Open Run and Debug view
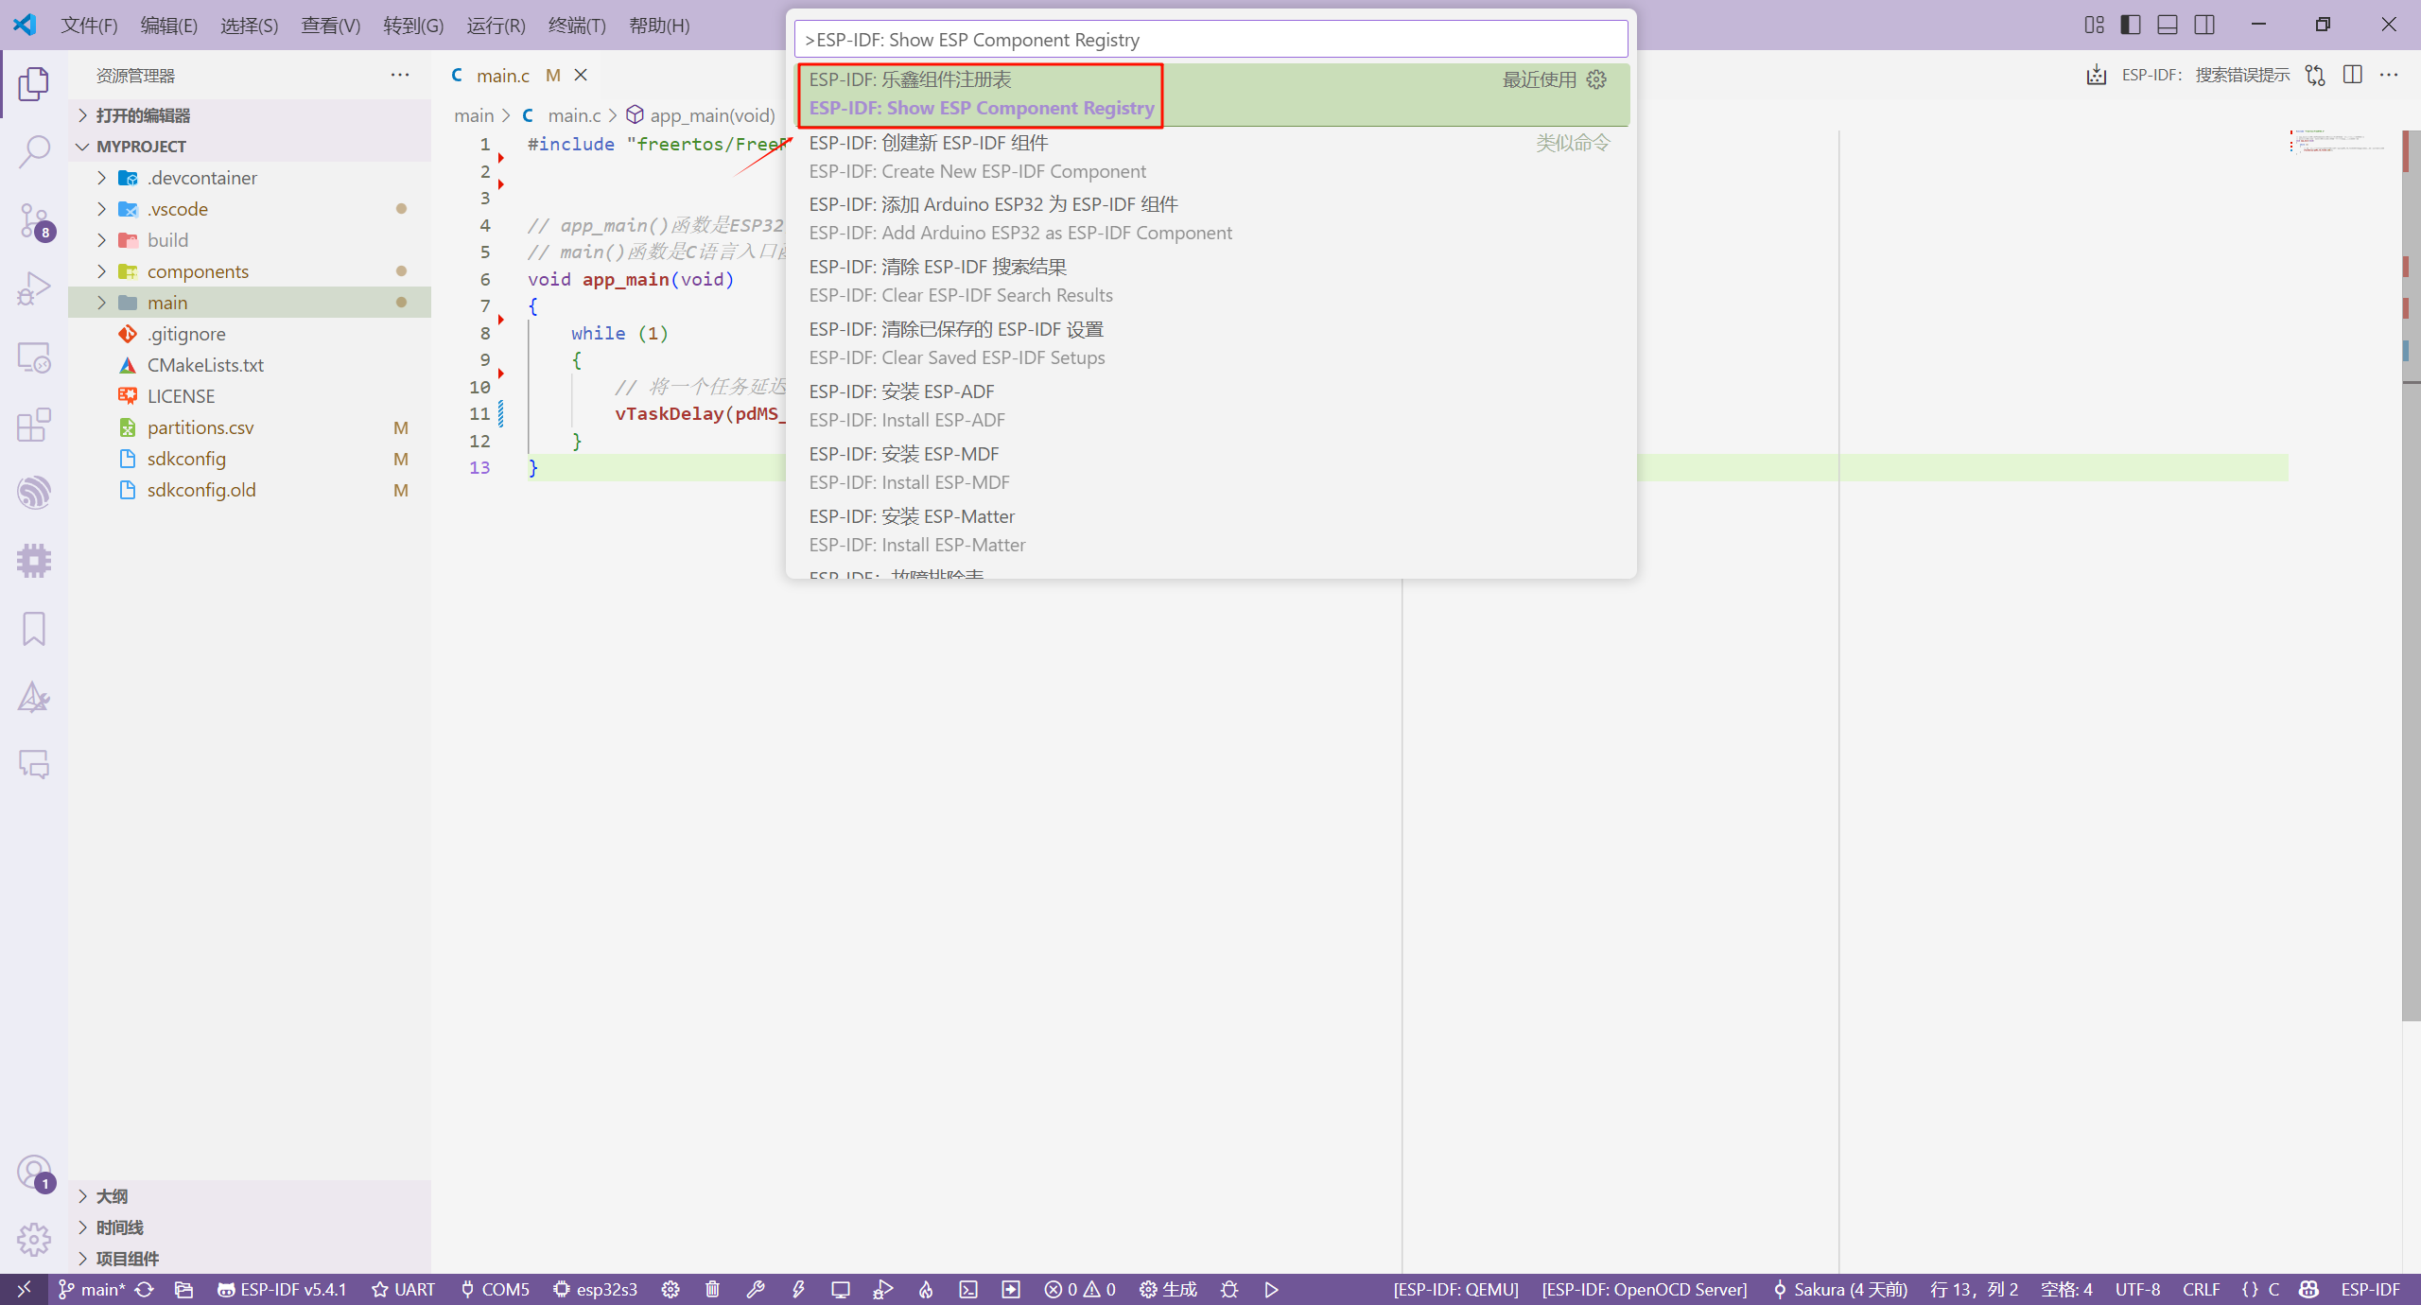Viewport: 2421px width, 1305px height. 34,288
